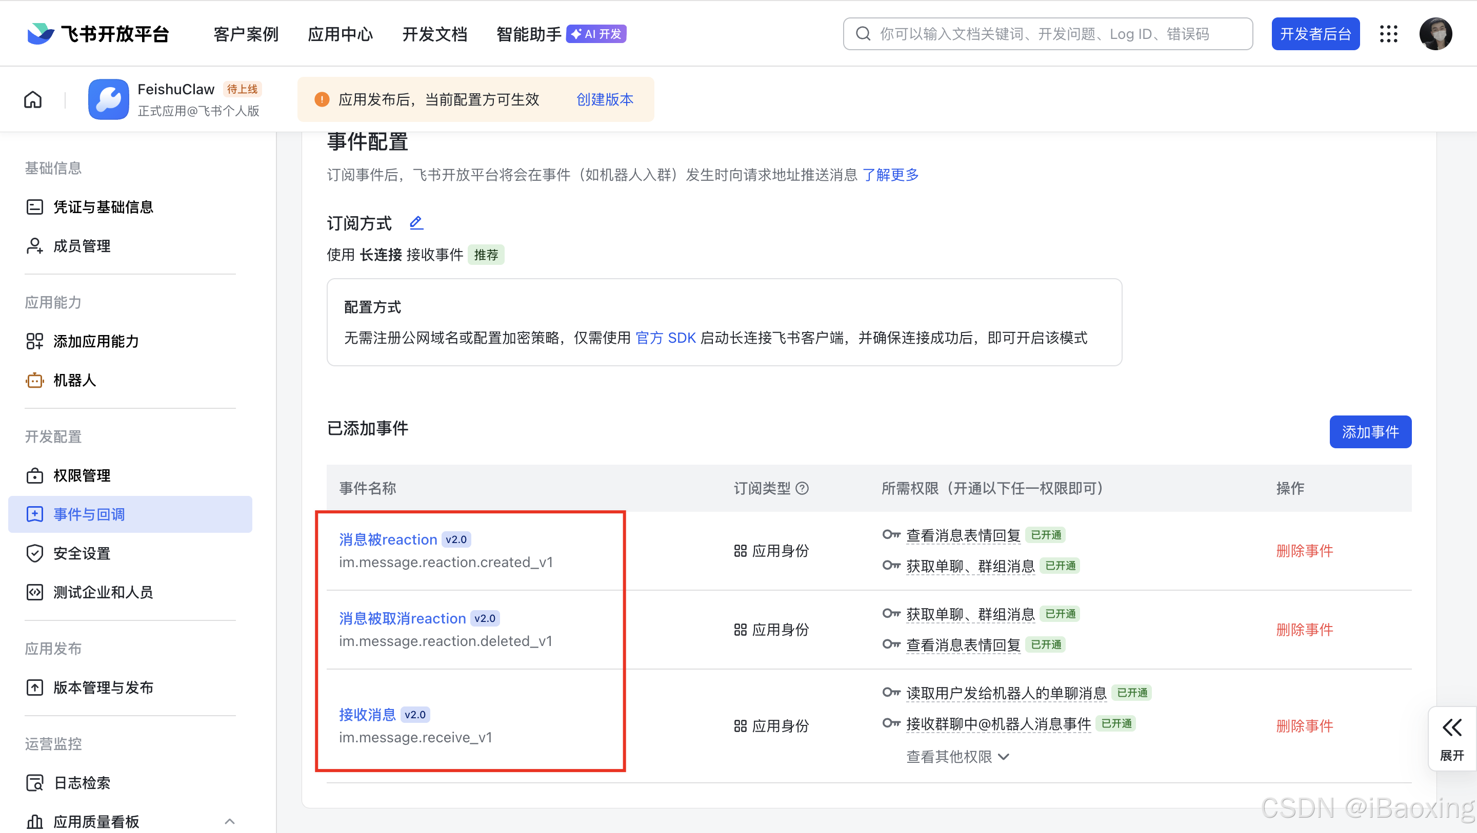Open the apps grid icon in the top bar
This screenshot has height=833, width=1477.
(x=1389, y=34)
